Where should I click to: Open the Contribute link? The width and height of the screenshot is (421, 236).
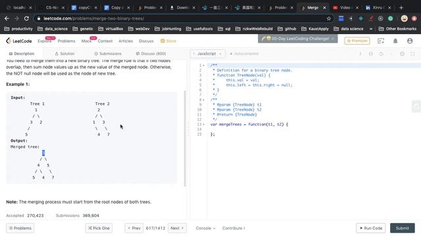click(234, 228)
